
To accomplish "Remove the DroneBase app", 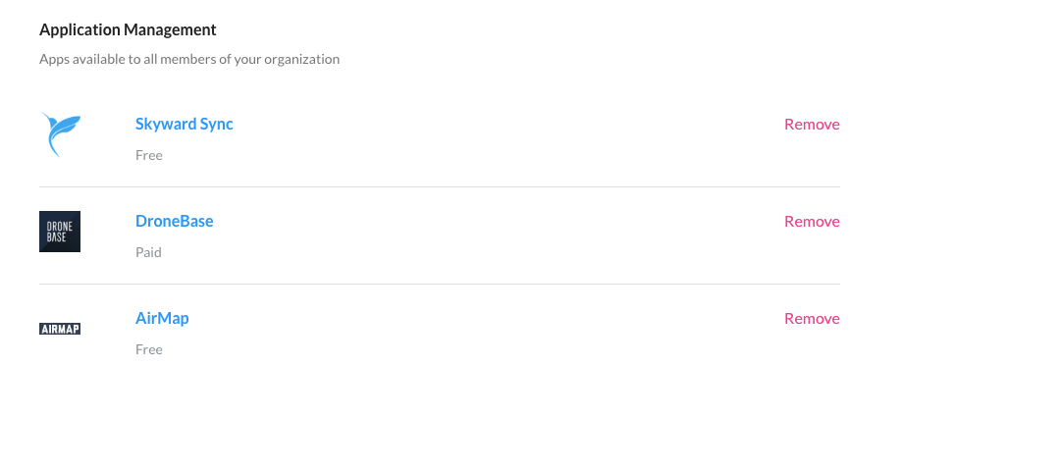I will point(812,222).
